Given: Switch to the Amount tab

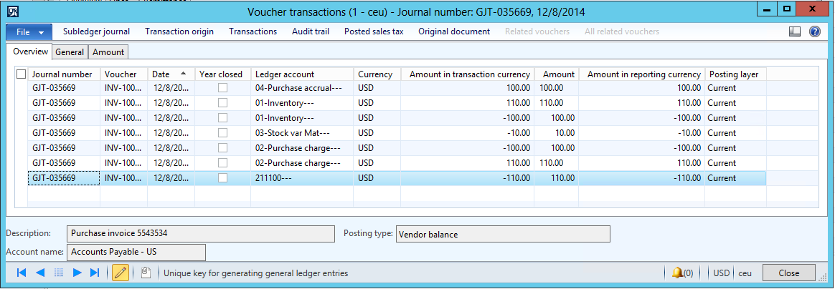Looking at the screenshot, I should pos(108,52).
